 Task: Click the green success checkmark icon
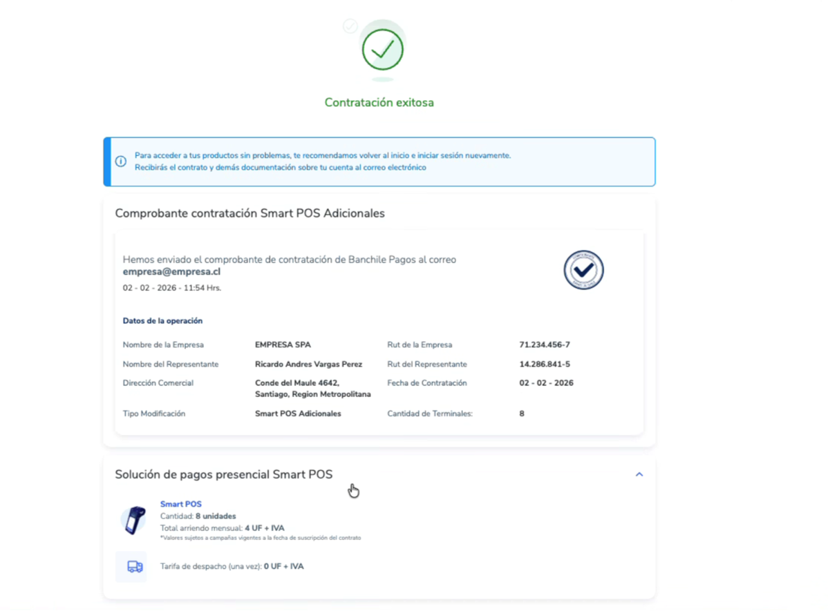click(x=382, y=49)
